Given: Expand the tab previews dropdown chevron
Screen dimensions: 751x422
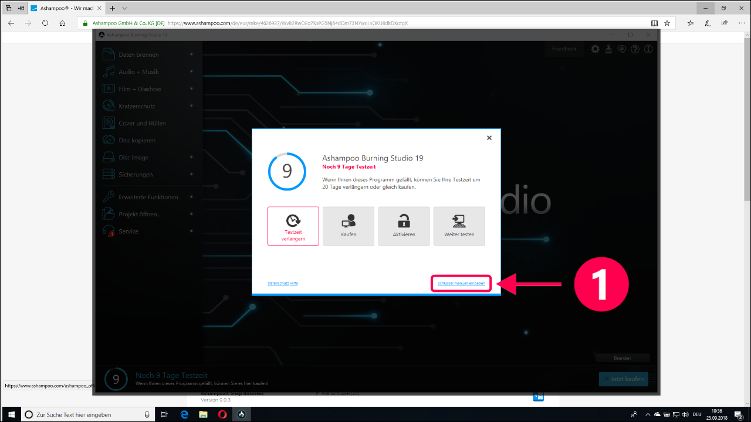Looking at the screenshot, I should [x=124, y=8].
